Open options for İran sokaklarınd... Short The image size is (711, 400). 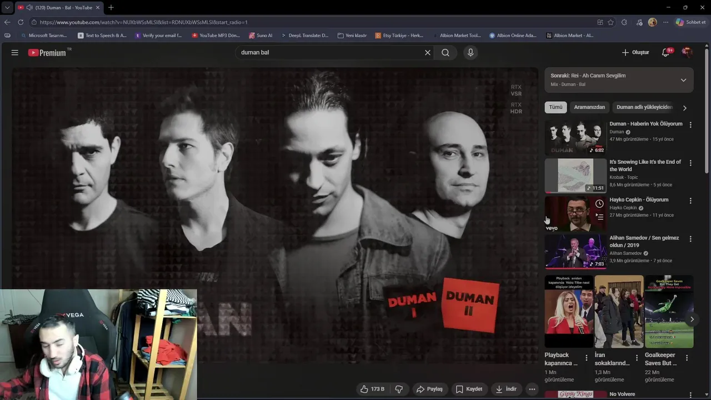tap(637, 358)
